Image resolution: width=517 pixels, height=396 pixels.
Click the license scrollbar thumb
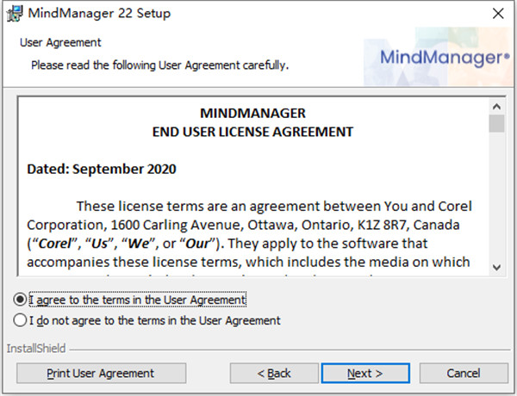coord(496,124)
